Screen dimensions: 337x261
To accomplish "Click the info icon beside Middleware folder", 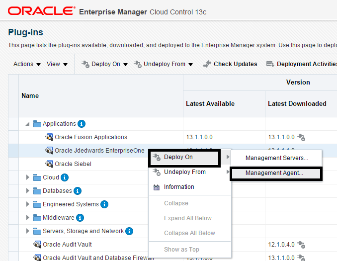I will pyautogui.click(x=80, y=218).
